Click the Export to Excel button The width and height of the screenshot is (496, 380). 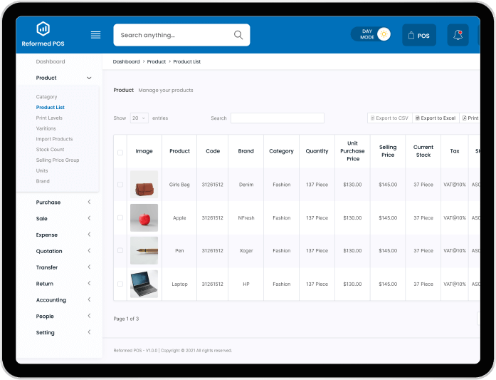tap(435, 118)
